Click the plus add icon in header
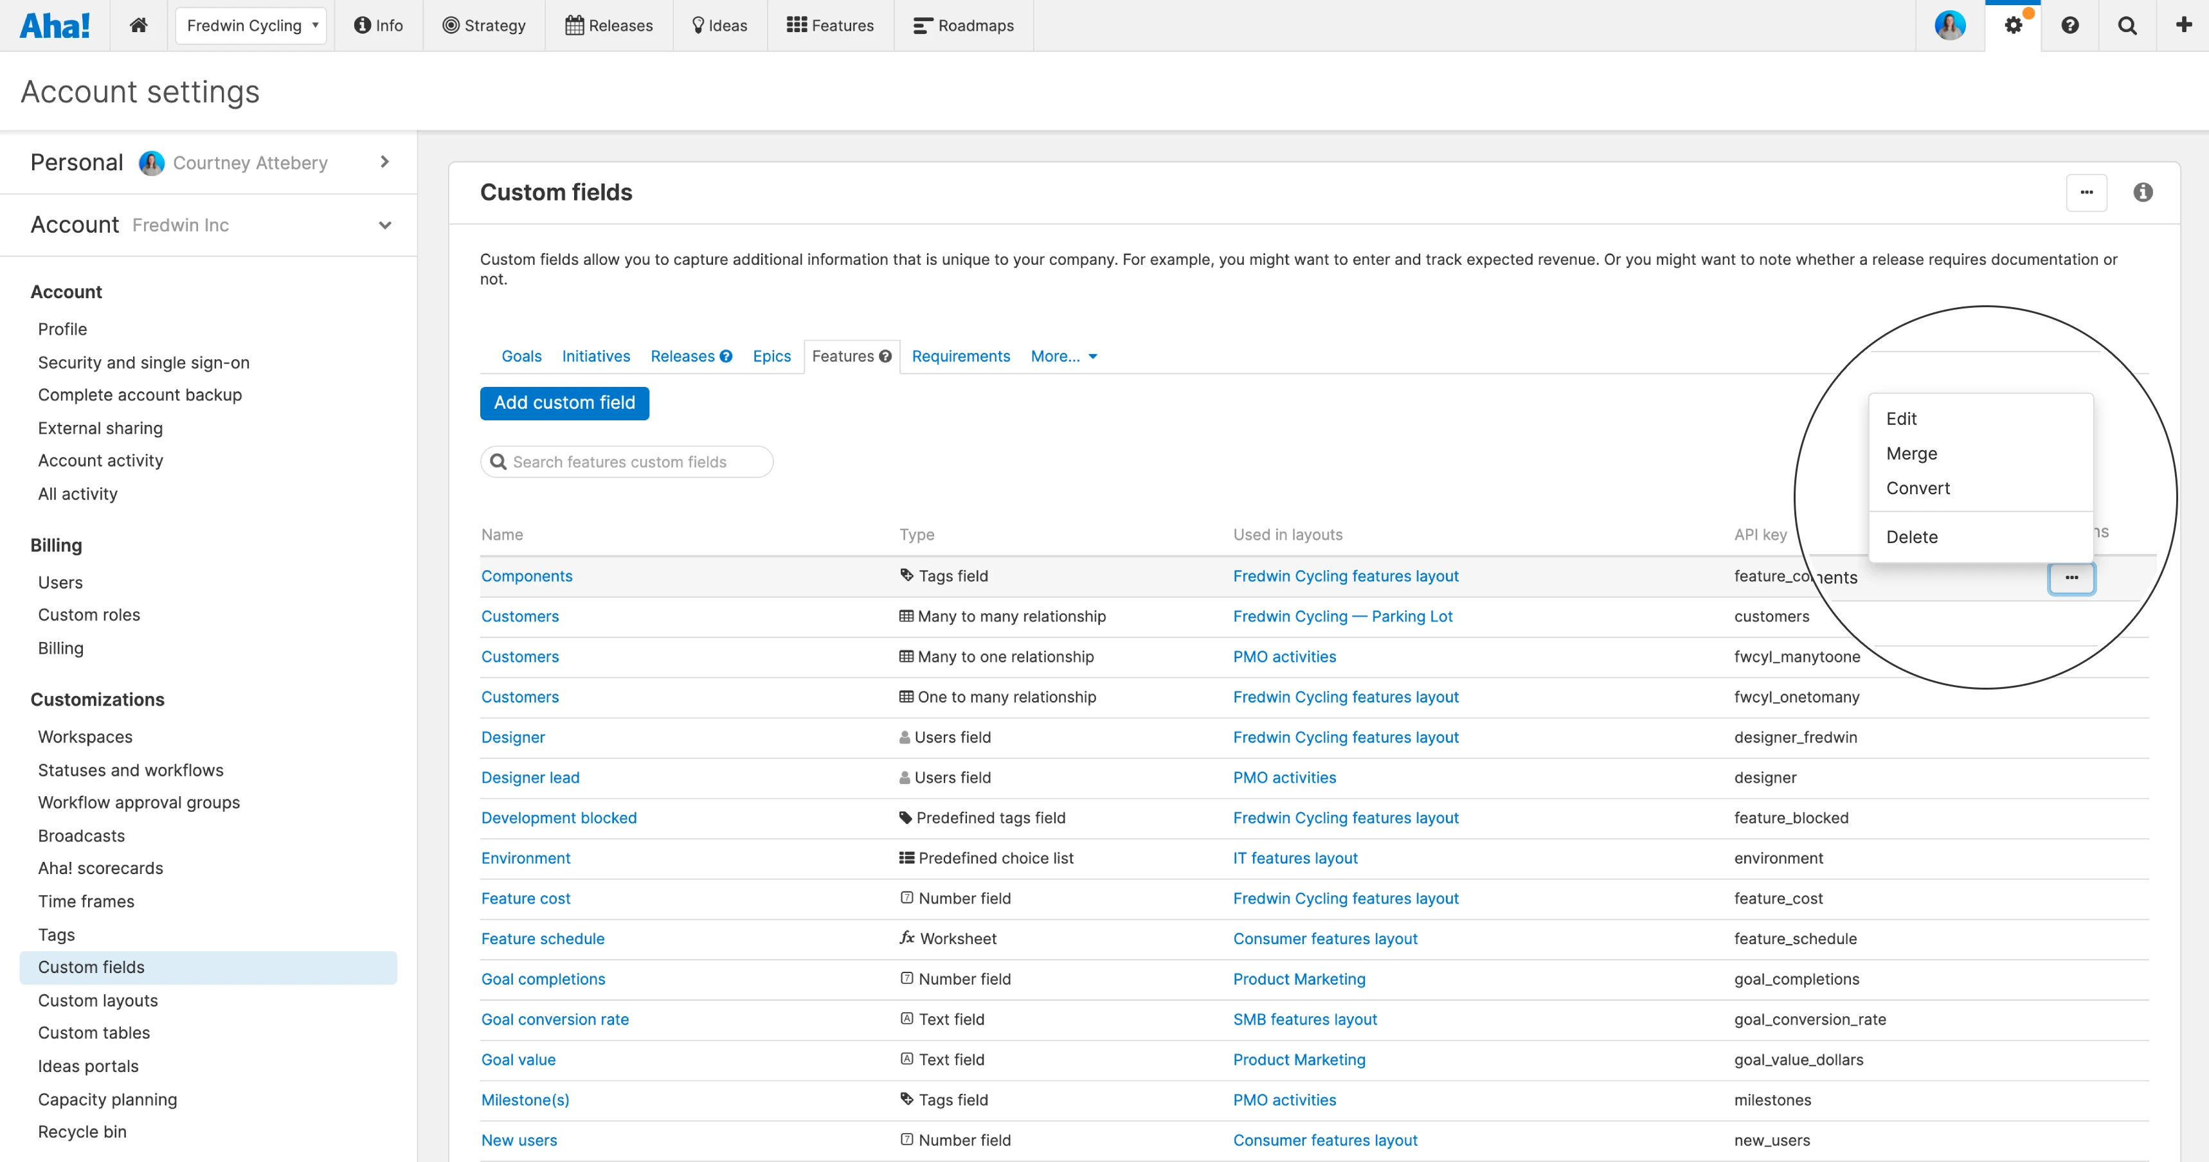The width and height of the screenshot is (2209, 1162). pyautogui.click(x=2183, y=25)
